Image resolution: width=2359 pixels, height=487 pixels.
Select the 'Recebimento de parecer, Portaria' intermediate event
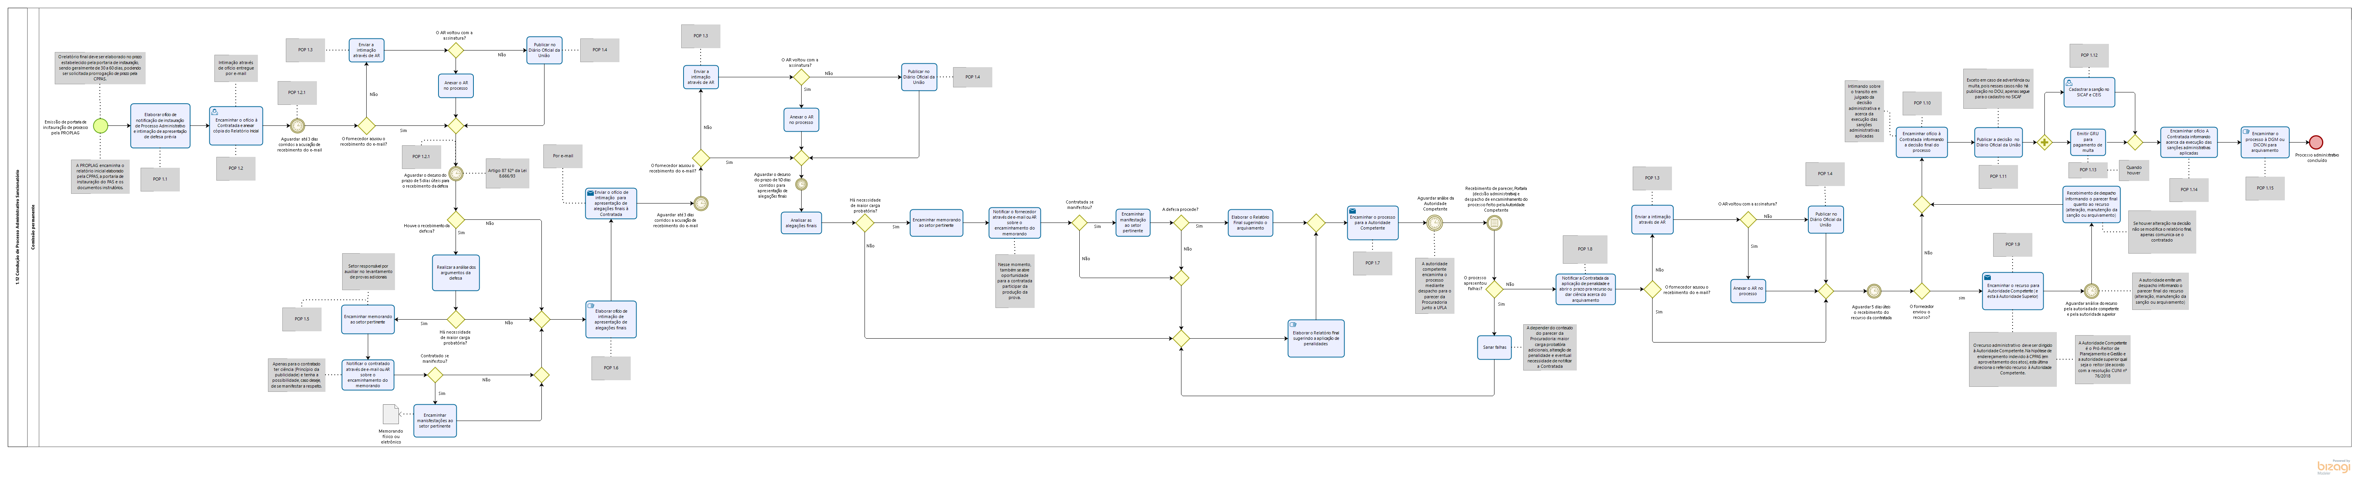[x=1494, y=223]
